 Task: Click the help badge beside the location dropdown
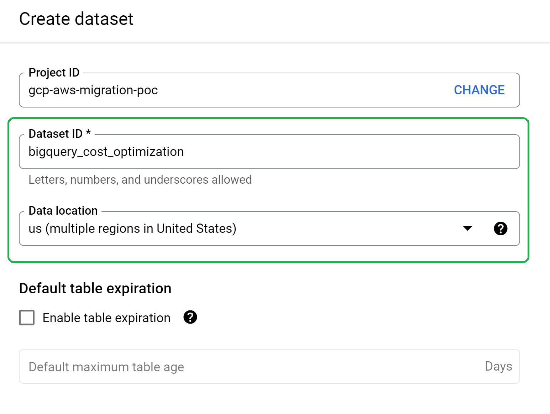point(500,229)
